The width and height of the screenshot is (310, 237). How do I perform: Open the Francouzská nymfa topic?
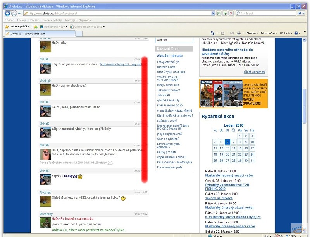pos(170,167)
